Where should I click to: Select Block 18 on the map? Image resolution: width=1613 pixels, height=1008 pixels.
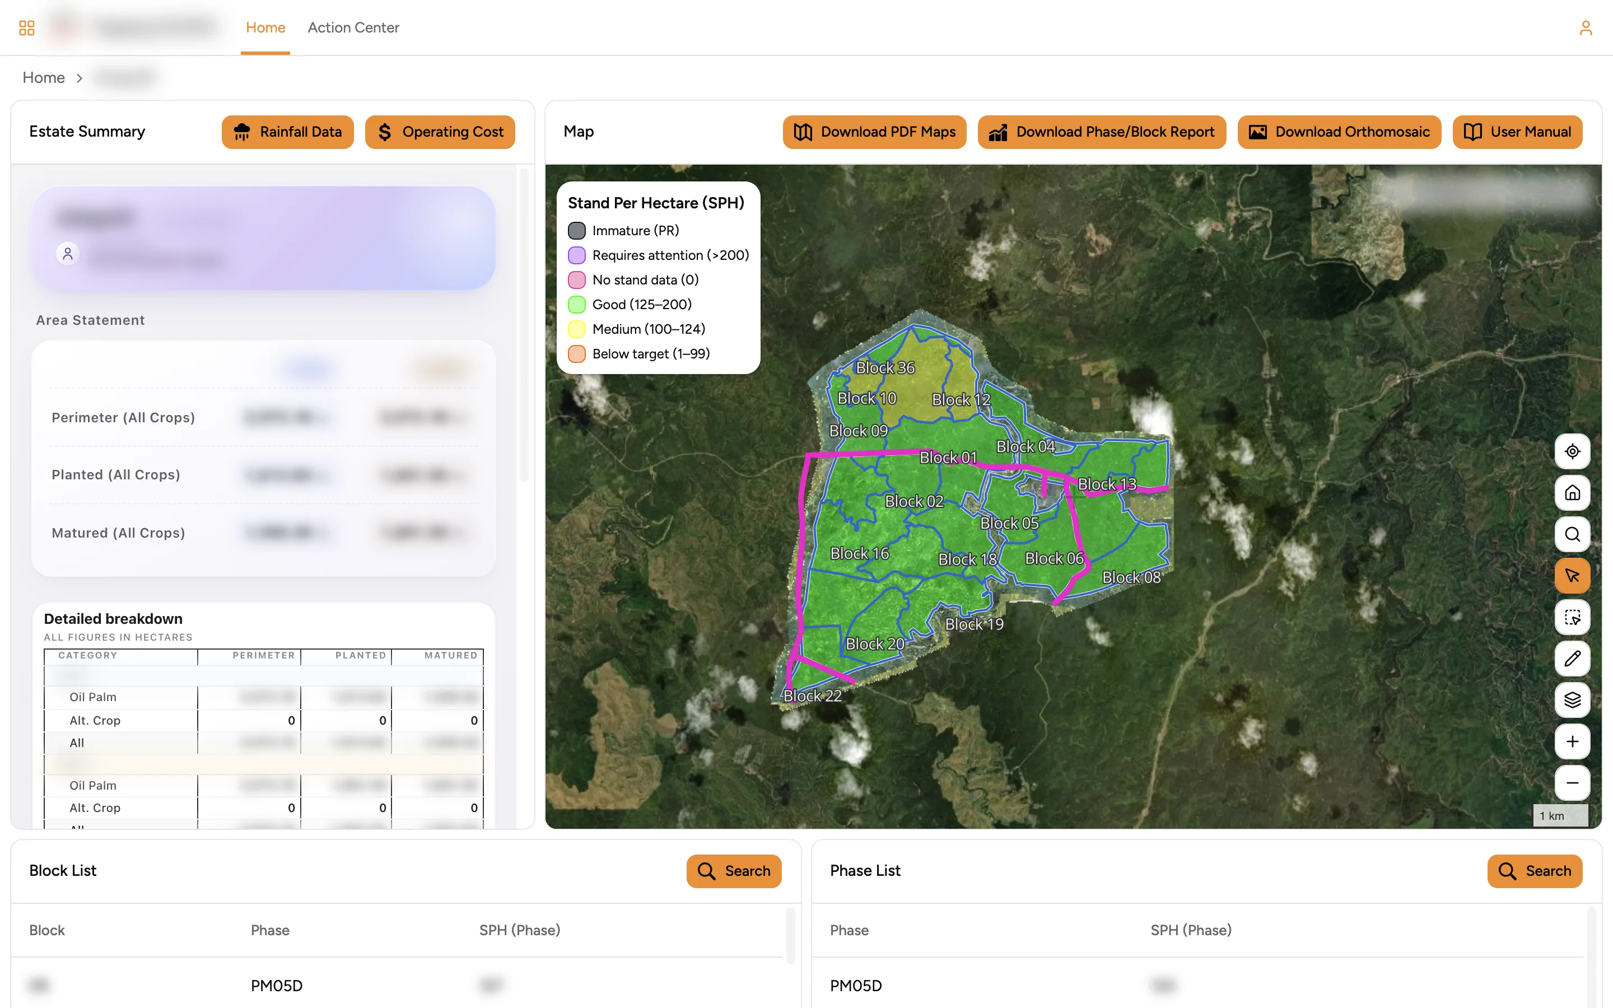coord(968,559)
